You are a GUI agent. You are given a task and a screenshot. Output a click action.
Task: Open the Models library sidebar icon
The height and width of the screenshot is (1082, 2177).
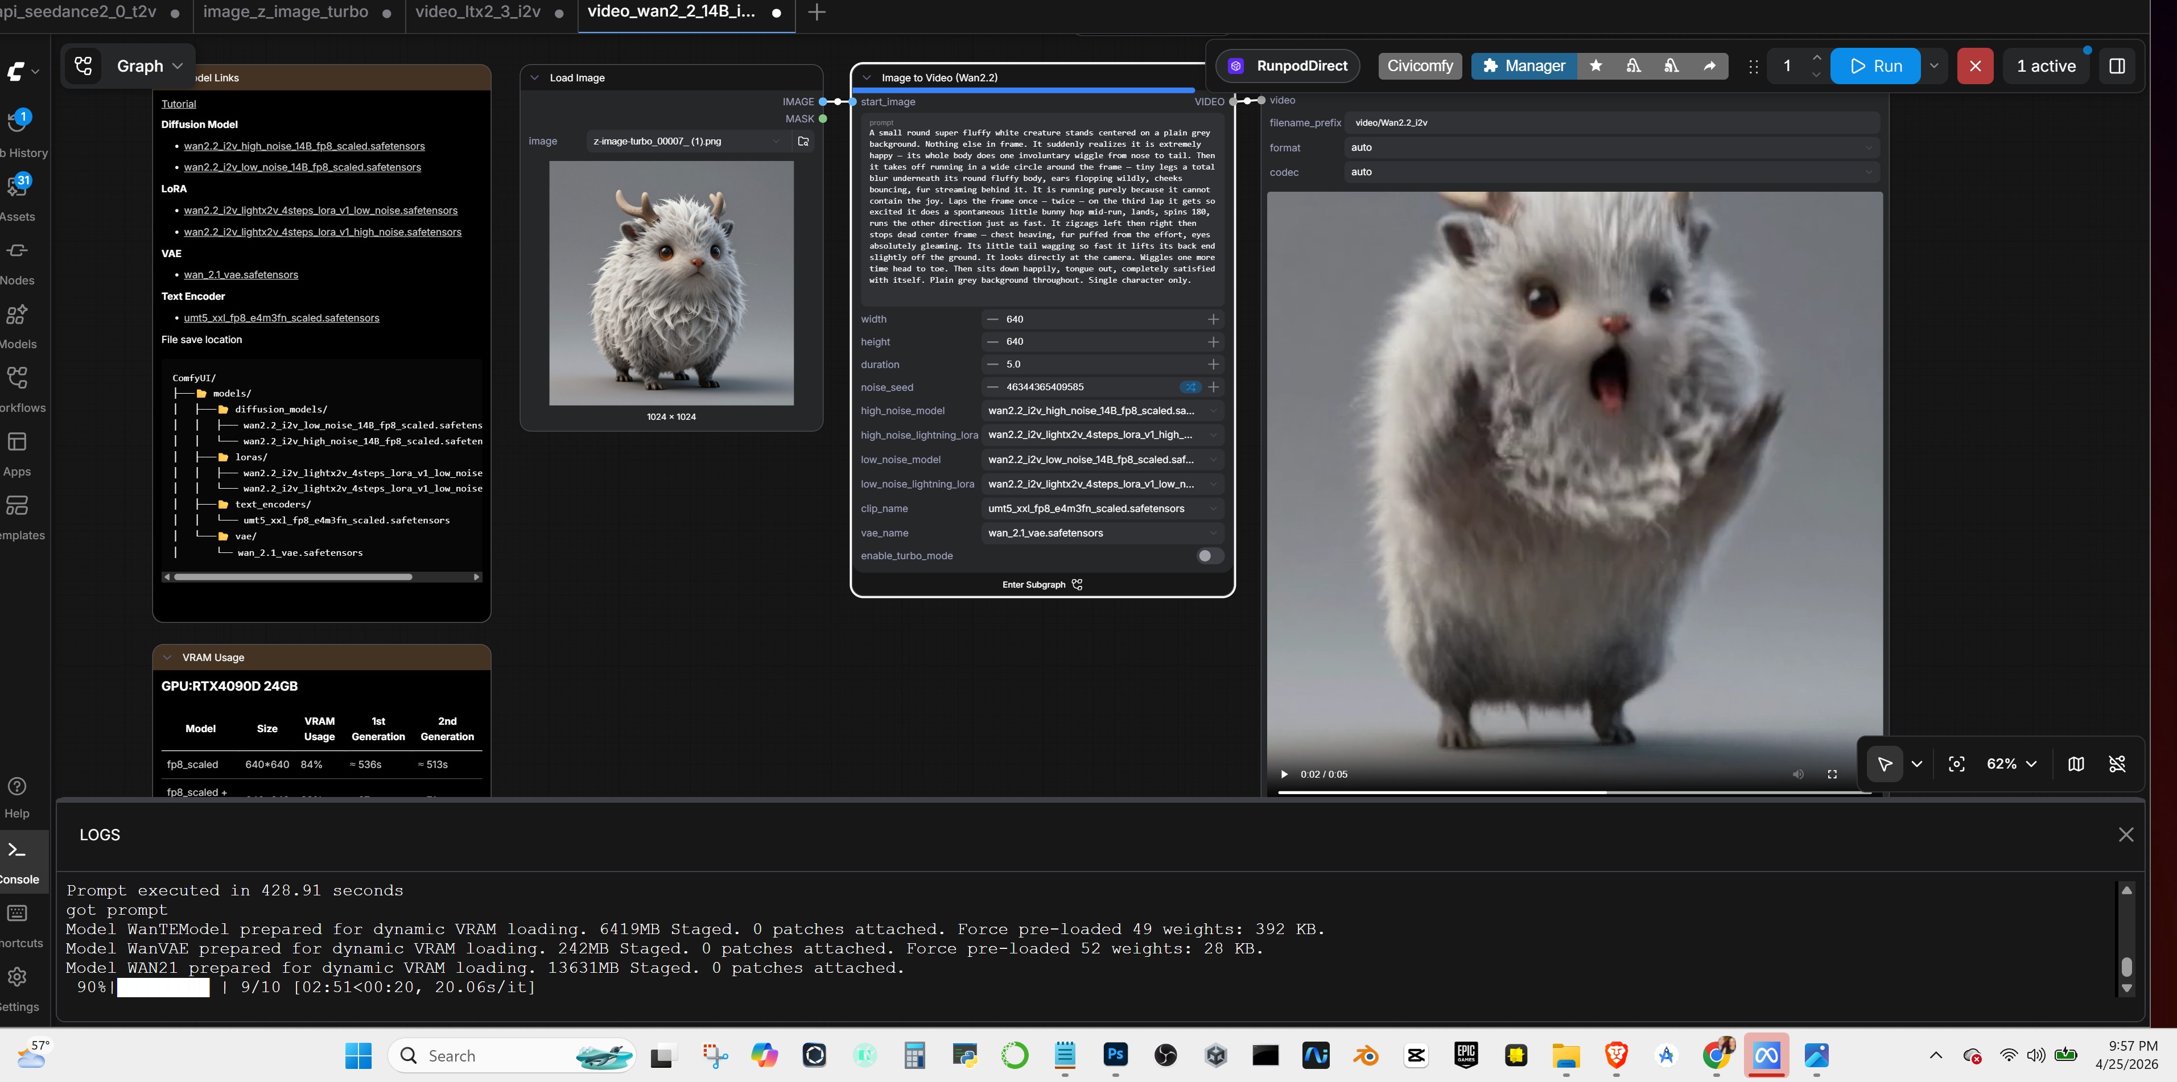pyautogui.click(x=18, y=314)
